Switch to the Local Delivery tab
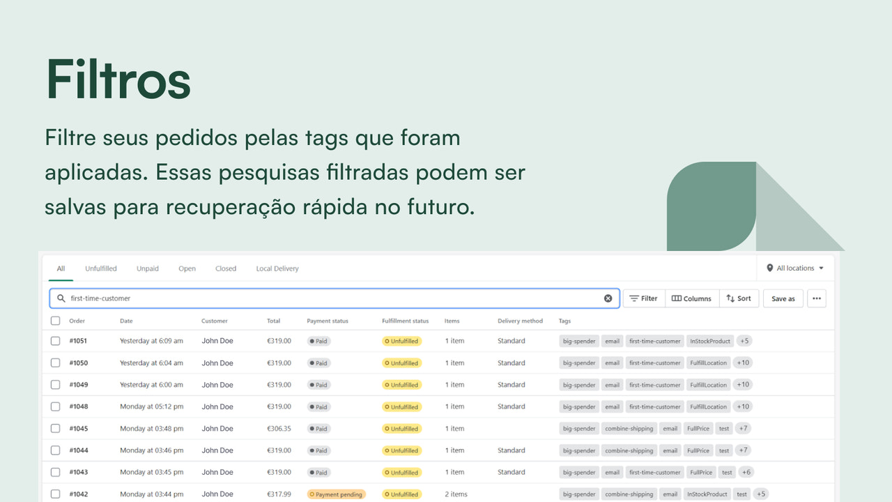892x502 pixels. tap(277, 268)
